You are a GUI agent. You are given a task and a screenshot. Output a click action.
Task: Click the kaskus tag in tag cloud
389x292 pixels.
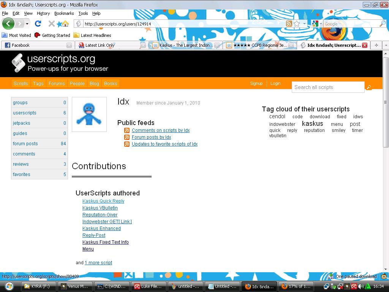(312, 124)
